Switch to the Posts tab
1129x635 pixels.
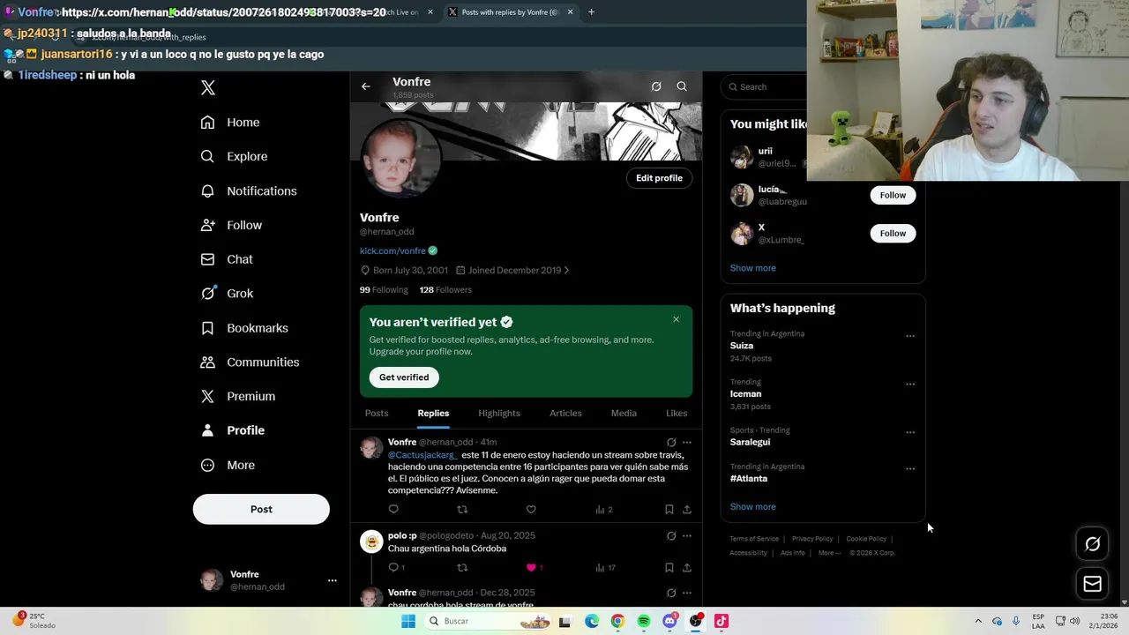pos(377,413)
